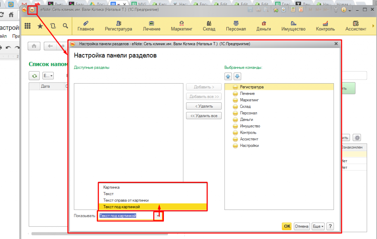Select Настройки in selected commands list

279,145
